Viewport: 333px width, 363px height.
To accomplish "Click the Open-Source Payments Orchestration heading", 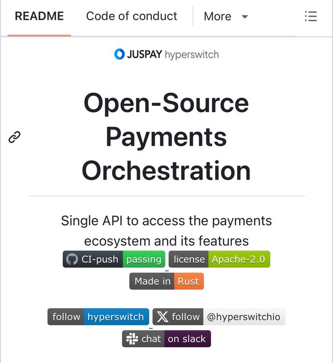I will point(166,136).
